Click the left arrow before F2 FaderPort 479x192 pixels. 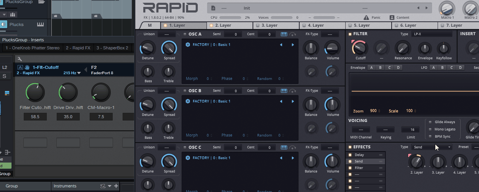[x=85, y=70]
